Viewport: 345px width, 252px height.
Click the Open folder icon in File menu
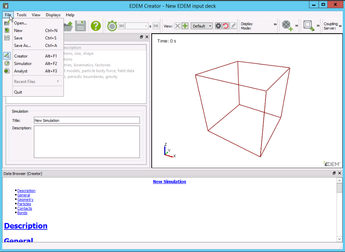point(7,23)
